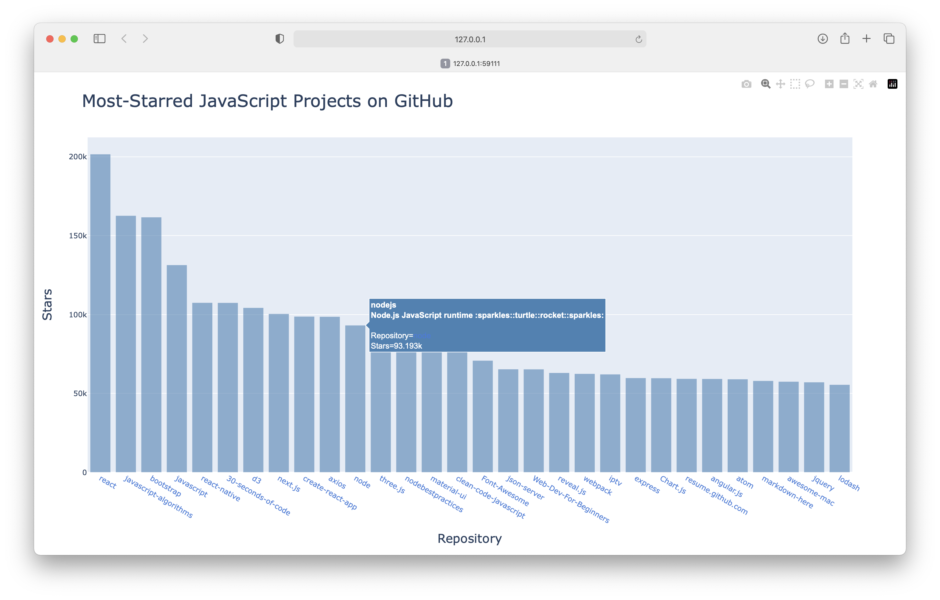Image resolution: width=940 pixels, height=600 pixels.
Task: Switch to the pan tool
Action: tap(780, 84)
